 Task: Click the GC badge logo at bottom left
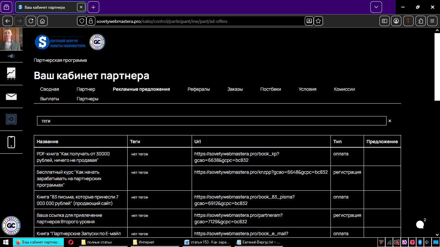[11, 226]
